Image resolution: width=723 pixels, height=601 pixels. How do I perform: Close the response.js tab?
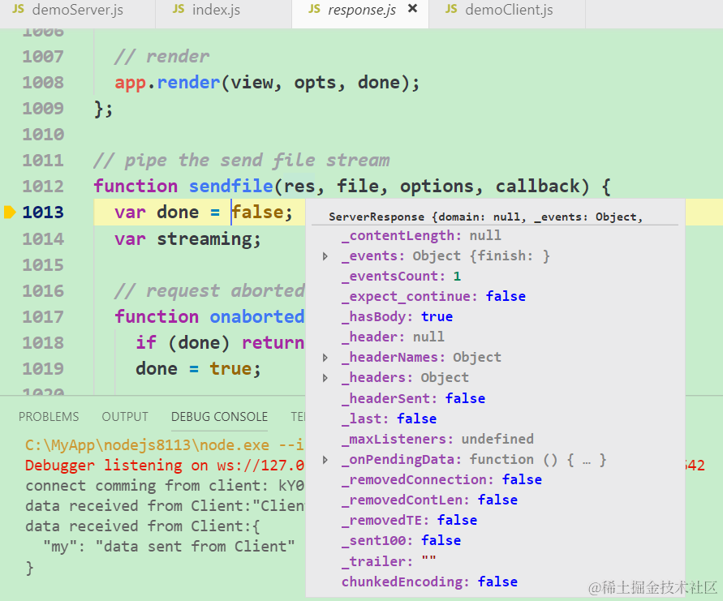tap(413, 9)
